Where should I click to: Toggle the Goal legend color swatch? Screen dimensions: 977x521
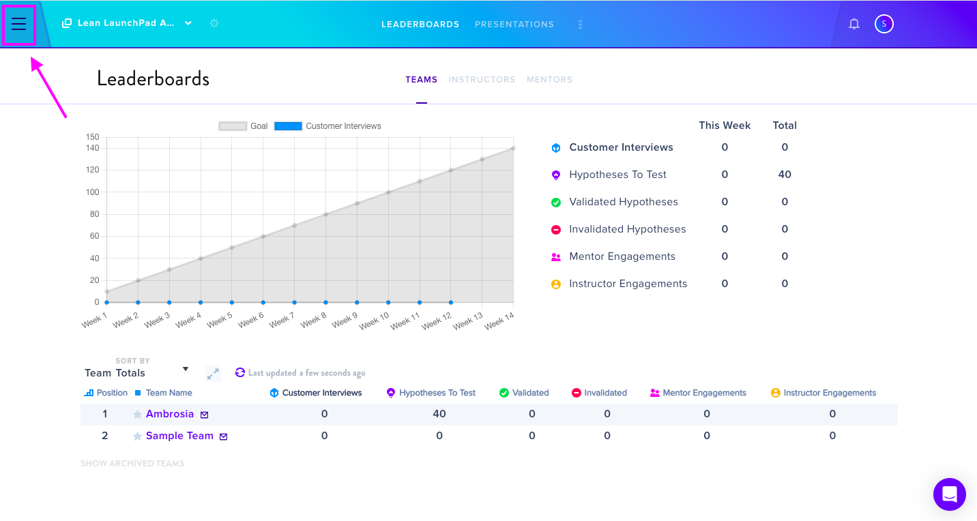pyautogui.click(x=233, y=126)
